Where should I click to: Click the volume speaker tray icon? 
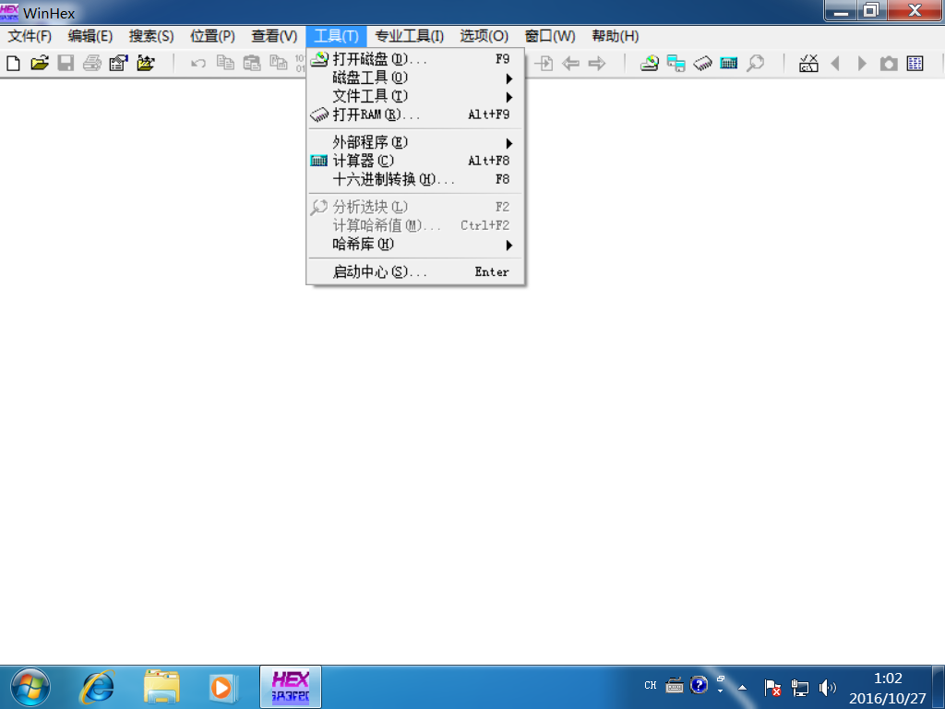pyautogui.click(x=828, y=687)
